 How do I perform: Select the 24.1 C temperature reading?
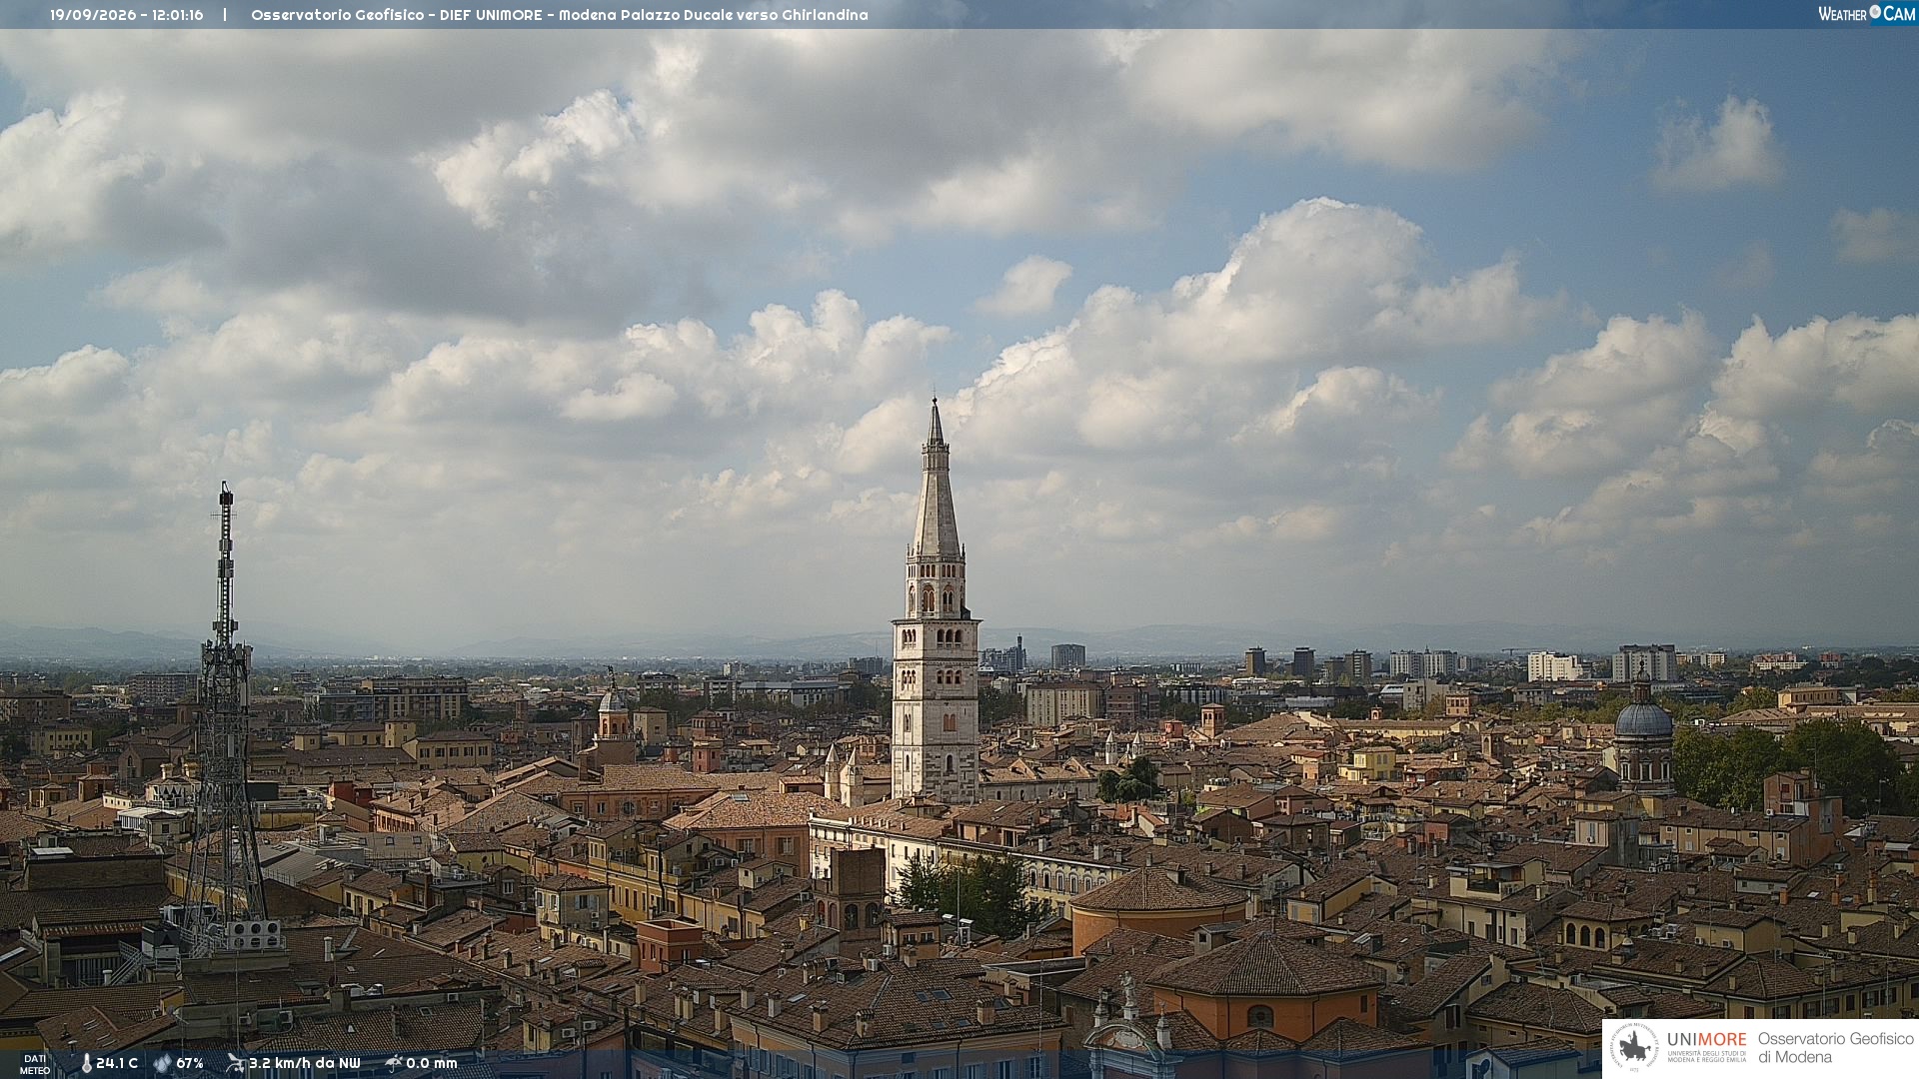point(117,1064)
